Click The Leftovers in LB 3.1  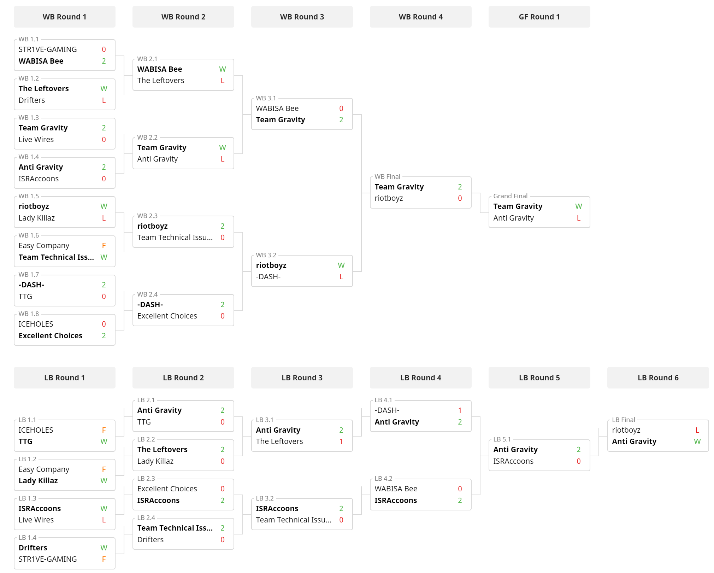click(x=279, y=441)
